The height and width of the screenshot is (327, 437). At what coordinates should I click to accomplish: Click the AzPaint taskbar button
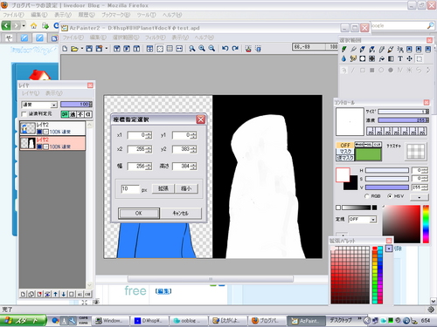(306, 321)
